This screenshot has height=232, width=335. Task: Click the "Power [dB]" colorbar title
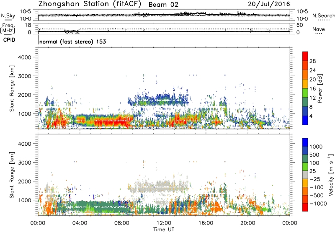(x=320, y=89)
